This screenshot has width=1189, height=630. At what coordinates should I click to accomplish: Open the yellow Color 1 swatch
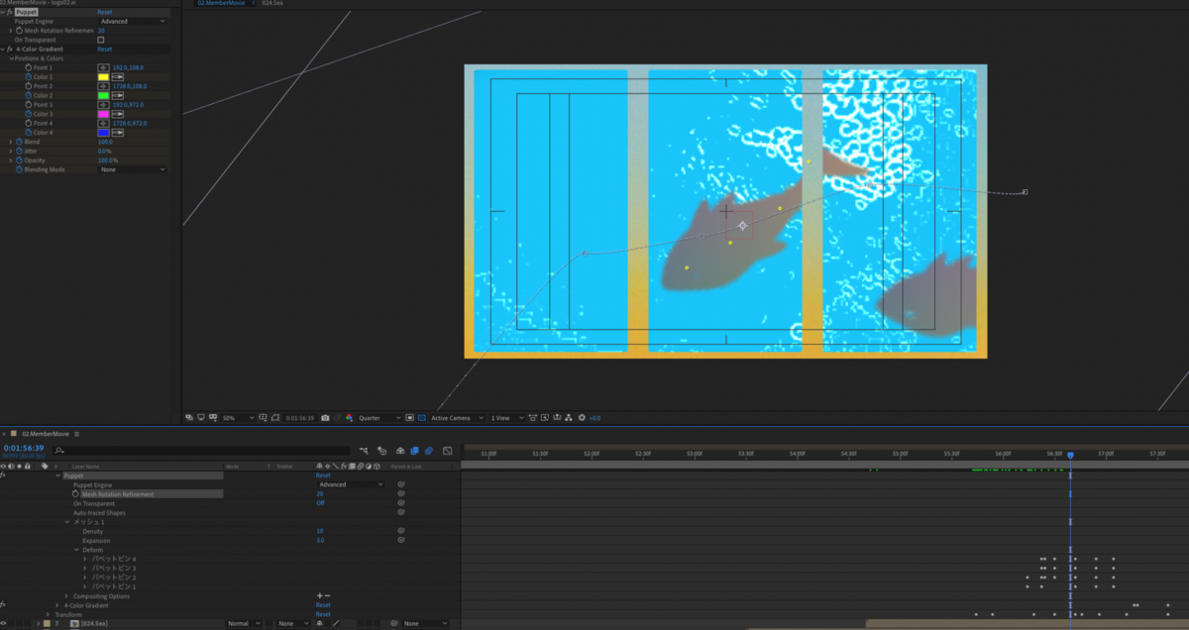click(103, 76)
